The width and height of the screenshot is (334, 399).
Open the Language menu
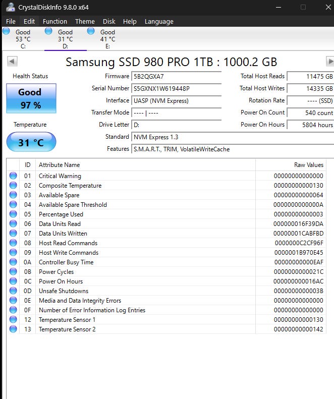[x=159, y=21]
